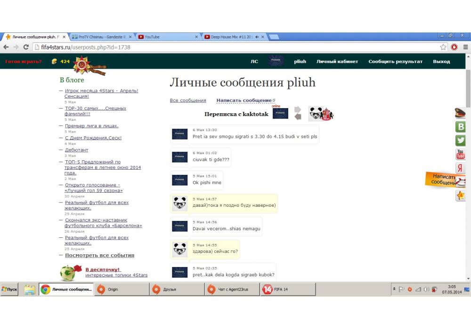Reload the page with the refresh button
The image size is (471, 329).
[26, 47]
